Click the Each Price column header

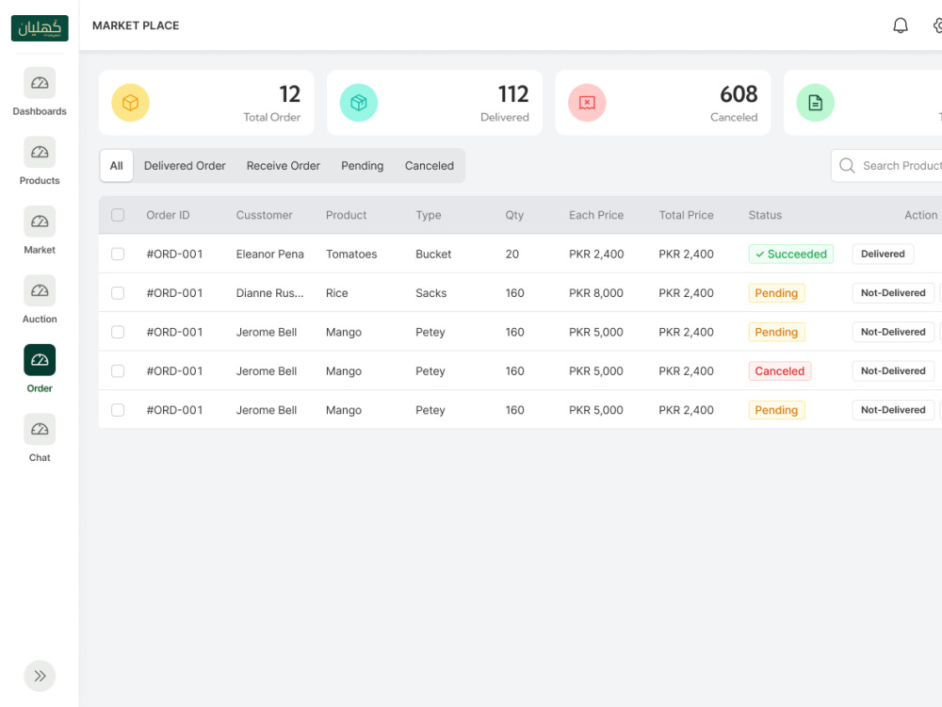596,215
